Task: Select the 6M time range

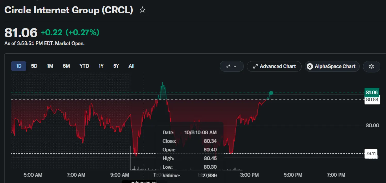Action: pos(66,66)
